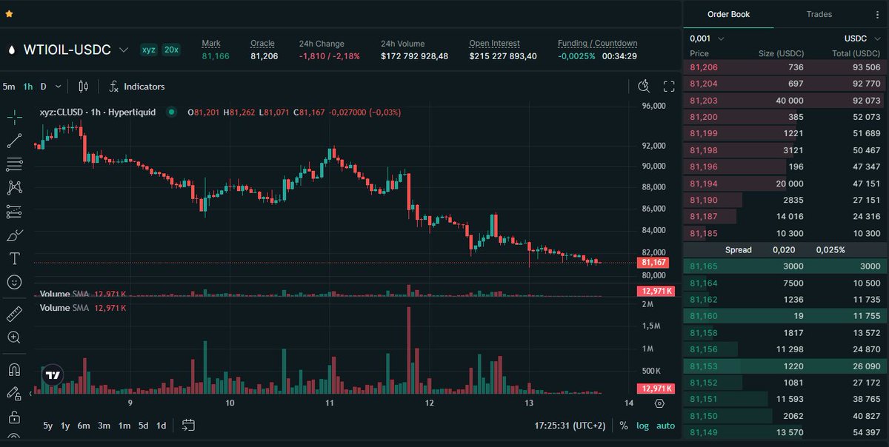This screenshot has width=889, height=447.
Task: Click the ask price 81,185
Action: point(703,233)
